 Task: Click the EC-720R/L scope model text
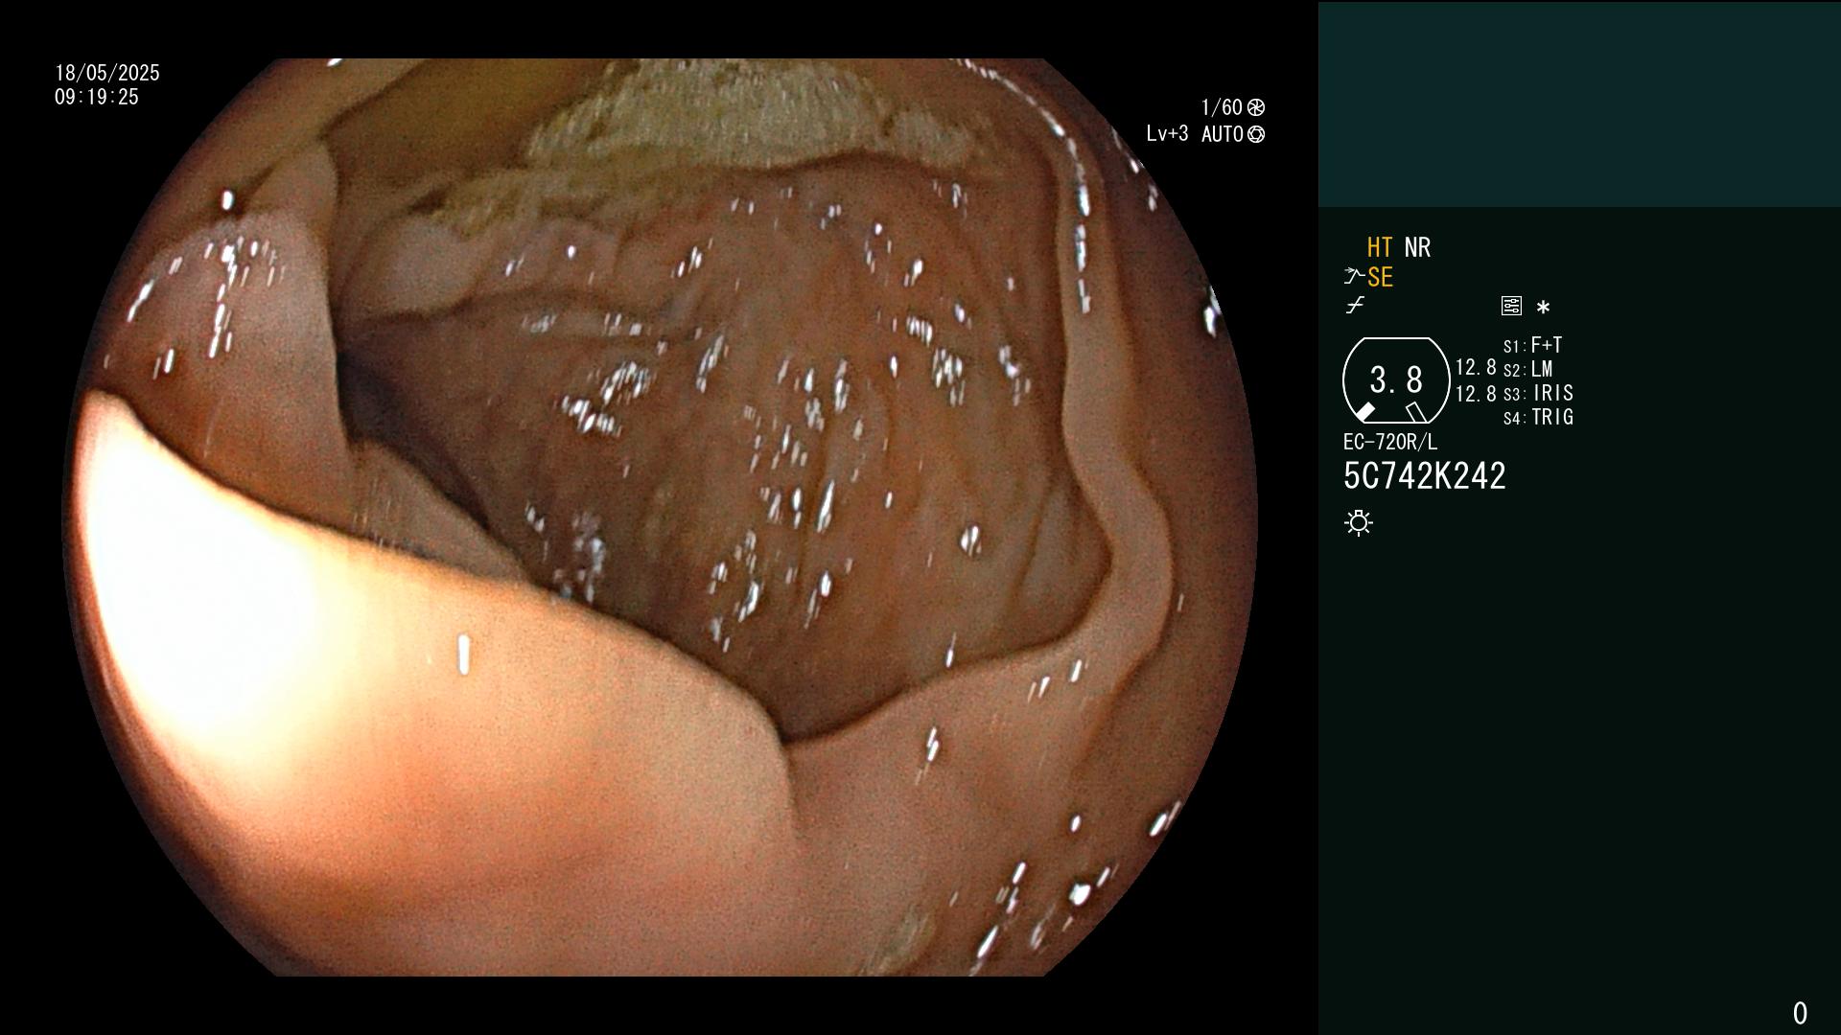1390,443
